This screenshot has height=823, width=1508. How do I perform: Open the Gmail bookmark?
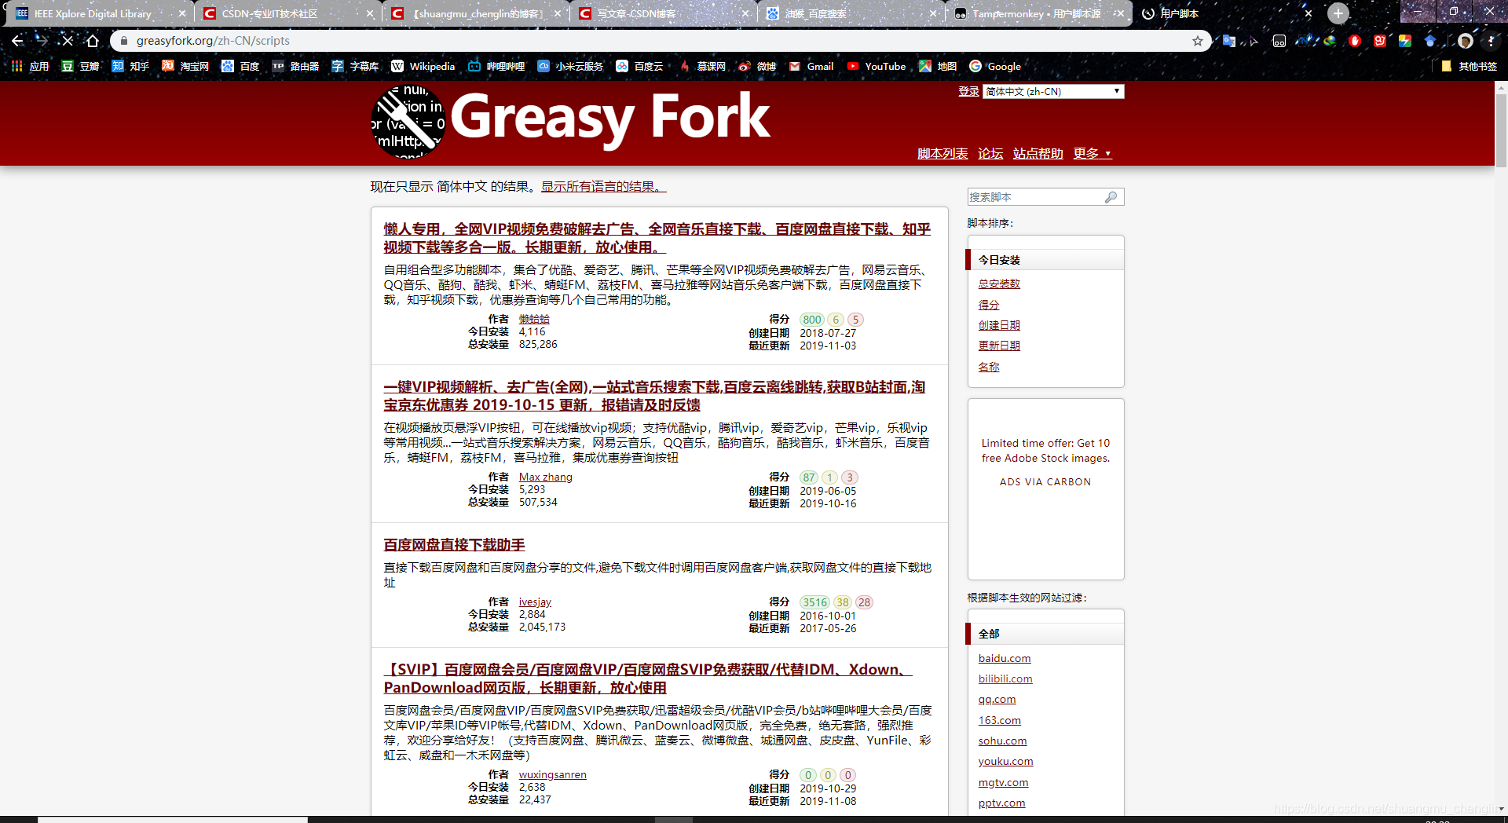811,67
